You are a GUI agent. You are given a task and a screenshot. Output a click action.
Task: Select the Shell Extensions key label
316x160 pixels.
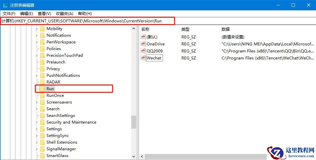[x=62, y=142]
